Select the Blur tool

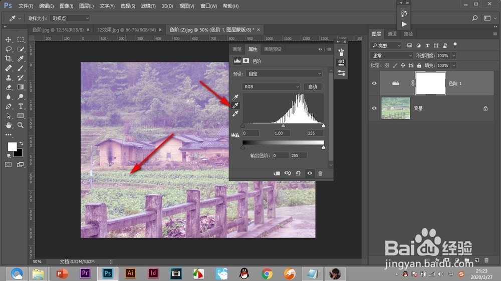coord(9,96)
